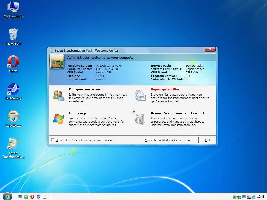Open the Community link heading
267x200 pixels.
(x=77, y=113)
